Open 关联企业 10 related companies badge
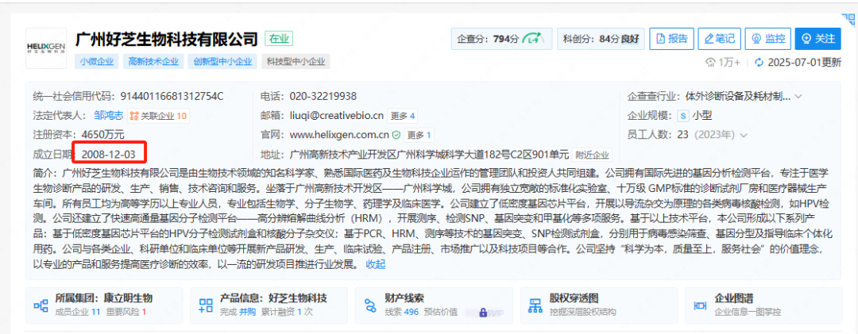The width and height of the screenshot is (858, 334). coord(159,115)
